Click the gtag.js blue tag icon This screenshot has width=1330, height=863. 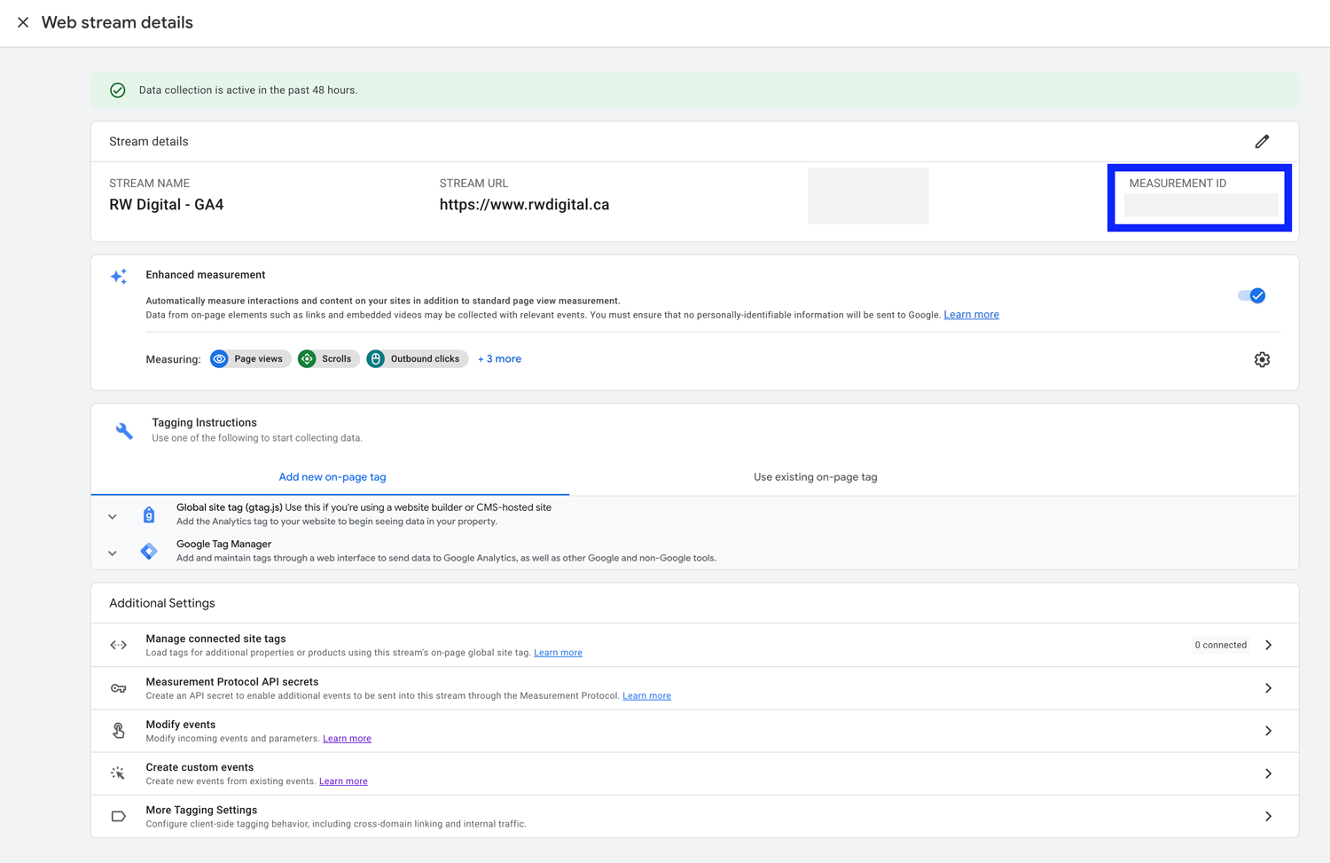pos(149,515)
